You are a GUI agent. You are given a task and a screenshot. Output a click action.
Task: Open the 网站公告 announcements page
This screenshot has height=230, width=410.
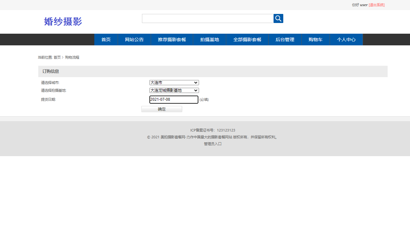coord(134,39)
